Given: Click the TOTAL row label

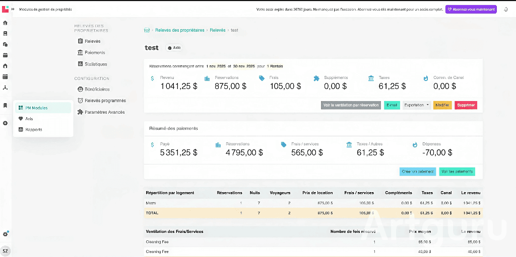Looking at the screenshot, I should pos(152,213).
